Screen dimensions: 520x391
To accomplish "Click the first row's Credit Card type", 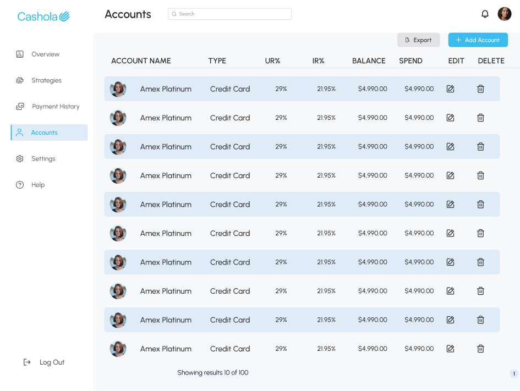I will point(230,89).
